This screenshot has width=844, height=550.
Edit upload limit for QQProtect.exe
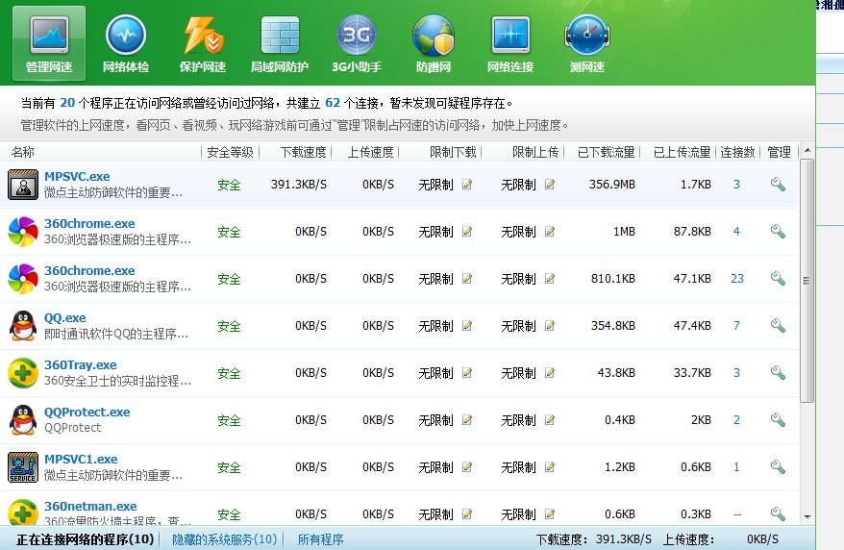(x=550, y=420)
